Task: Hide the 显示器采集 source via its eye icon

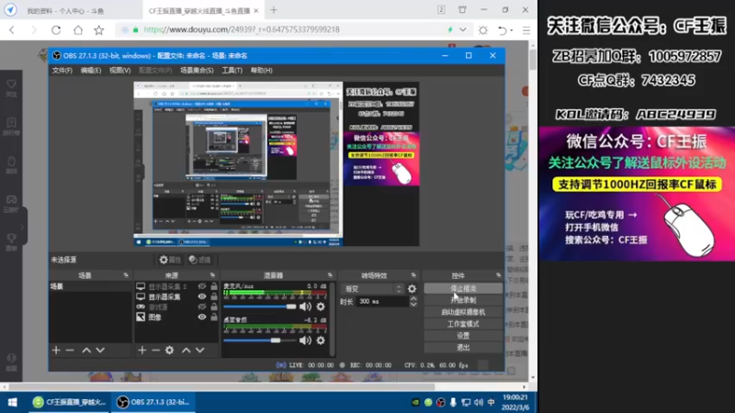Action: (x=202, y=296)
